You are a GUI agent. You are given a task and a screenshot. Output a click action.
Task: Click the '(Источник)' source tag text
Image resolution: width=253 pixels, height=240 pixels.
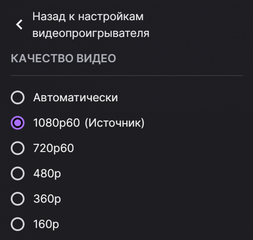tap(114, 123)
